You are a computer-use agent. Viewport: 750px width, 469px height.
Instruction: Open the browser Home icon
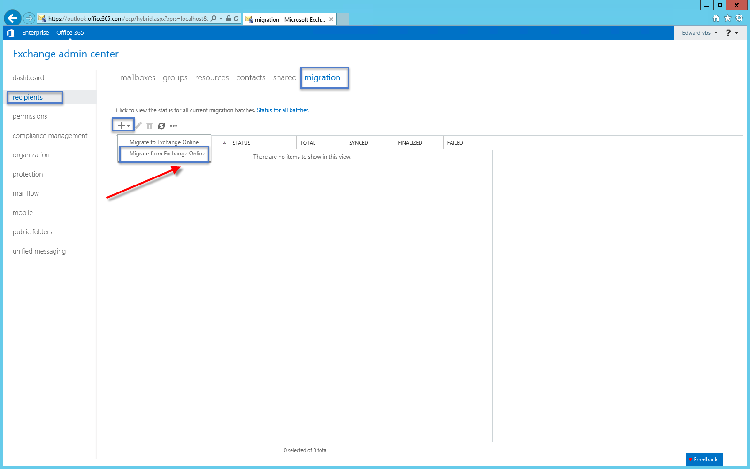[716, 18]
